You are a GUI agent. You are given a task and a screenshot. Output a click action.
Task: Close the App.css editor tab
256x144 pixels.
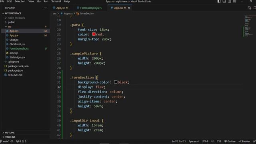click(x=129, y=8)
